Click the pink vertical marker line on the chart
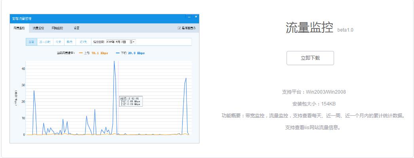The height and width of the screenshot is (158, 414). pyautogui.click(x=118, y=79)
